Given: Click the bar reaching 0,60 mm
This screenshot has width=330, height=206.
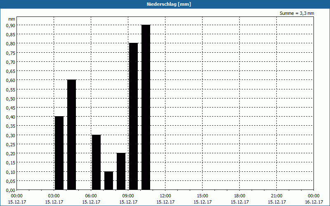Looking at the screenshot, I should 71,134.
